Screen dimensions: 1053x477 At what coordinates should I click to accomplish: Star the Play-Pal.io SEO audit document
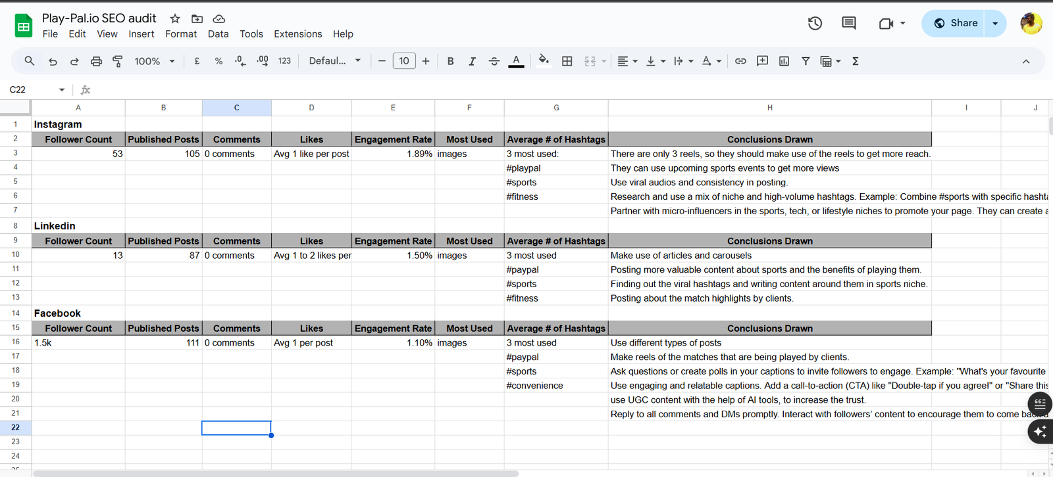[175, 18]
